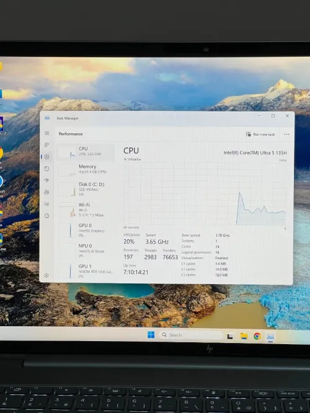Click the Run new task button
310x413 pixels.
point(260,135)
